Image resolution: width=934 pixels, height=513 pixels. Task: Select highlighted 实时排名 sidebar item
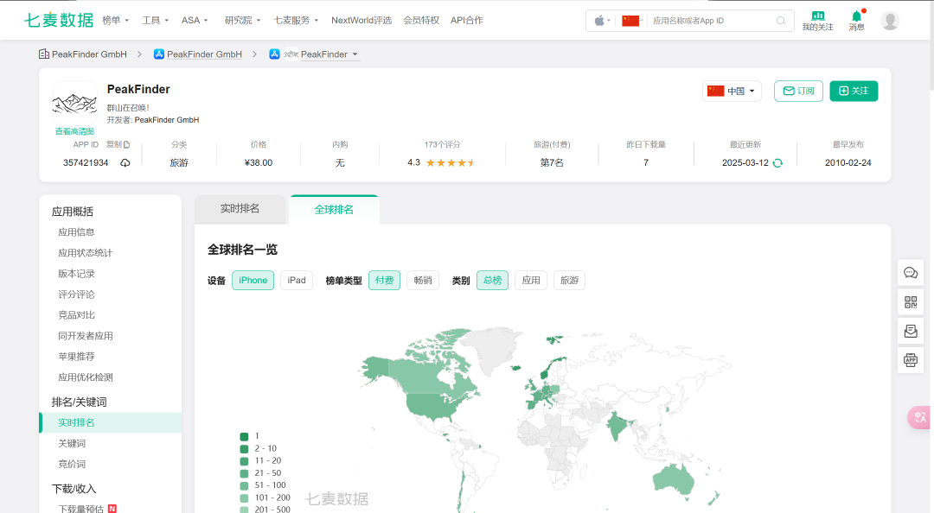point(110,422)
